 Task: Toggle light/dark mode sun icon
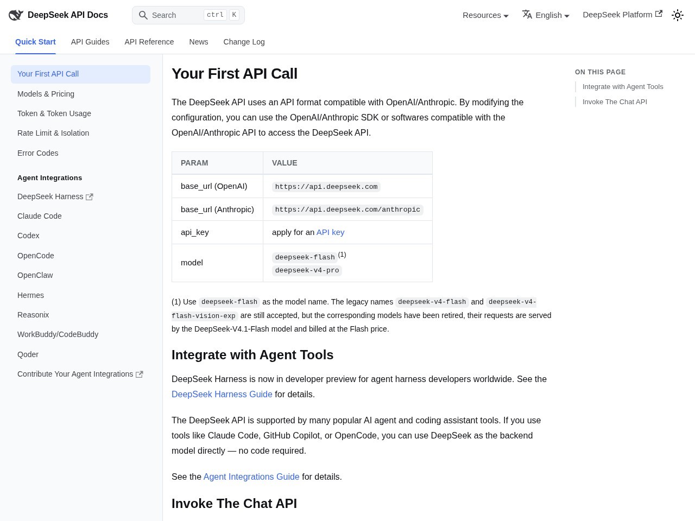coord(678,15)
